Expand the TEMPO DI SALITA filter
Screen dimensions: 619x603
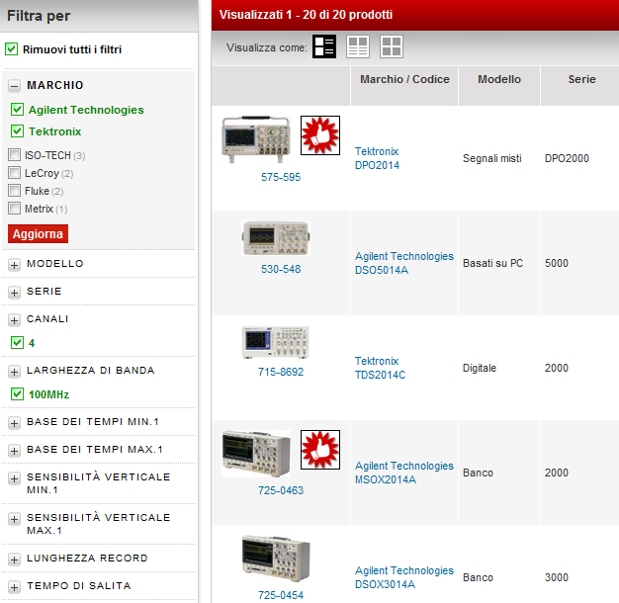[15, 587]
